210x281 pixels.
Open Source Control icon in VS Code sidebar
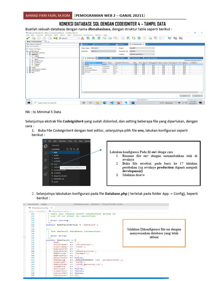[x=46, y=160]
